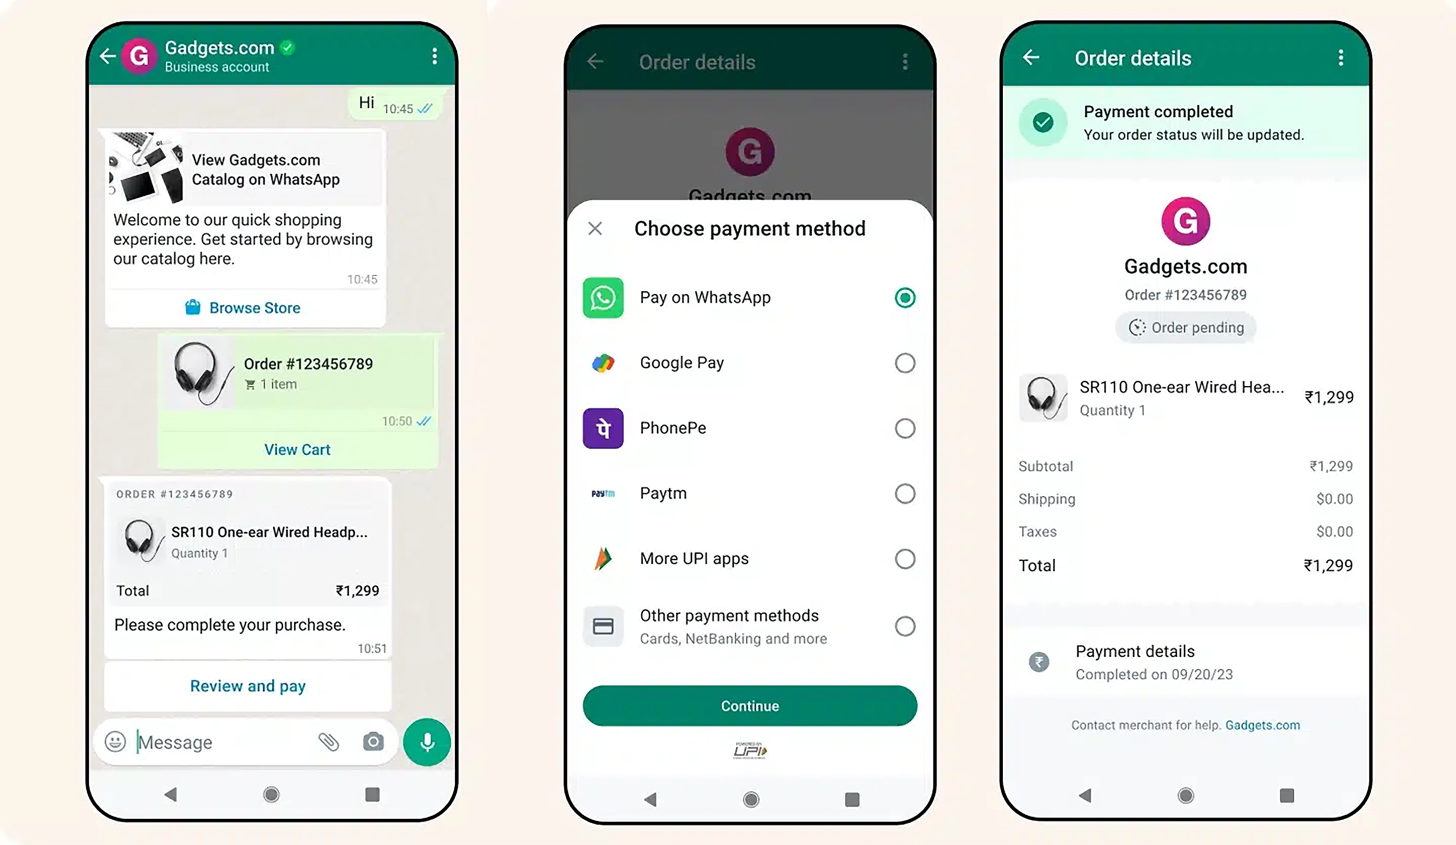This screenshot has height=845, width=1456.
Task: Click the Other payment methods card icon
Action: [603, 624]
